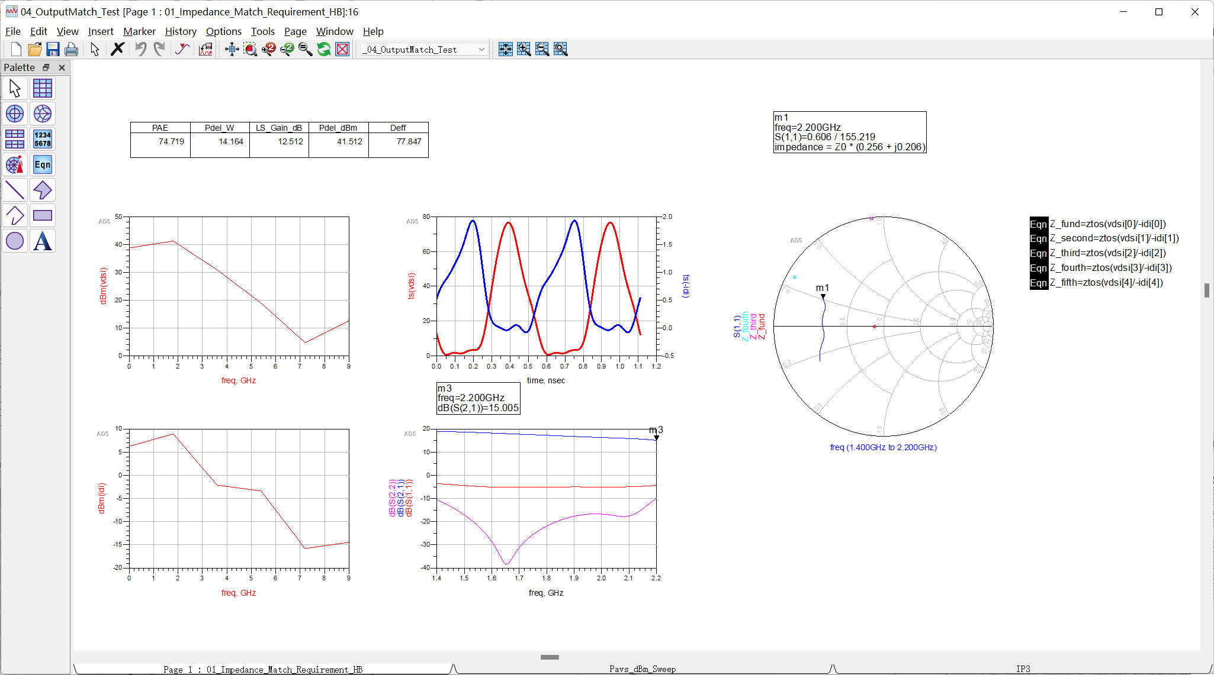Viewport: 1214px width, 675px height.
Task: Open the Marker menu
Action: pos(139,31)
